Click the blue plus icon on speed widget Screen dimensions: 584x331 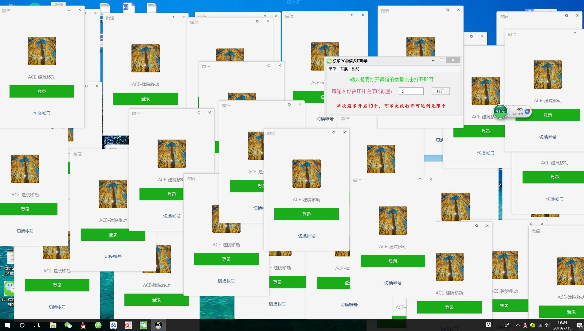[x=527, y=111]
